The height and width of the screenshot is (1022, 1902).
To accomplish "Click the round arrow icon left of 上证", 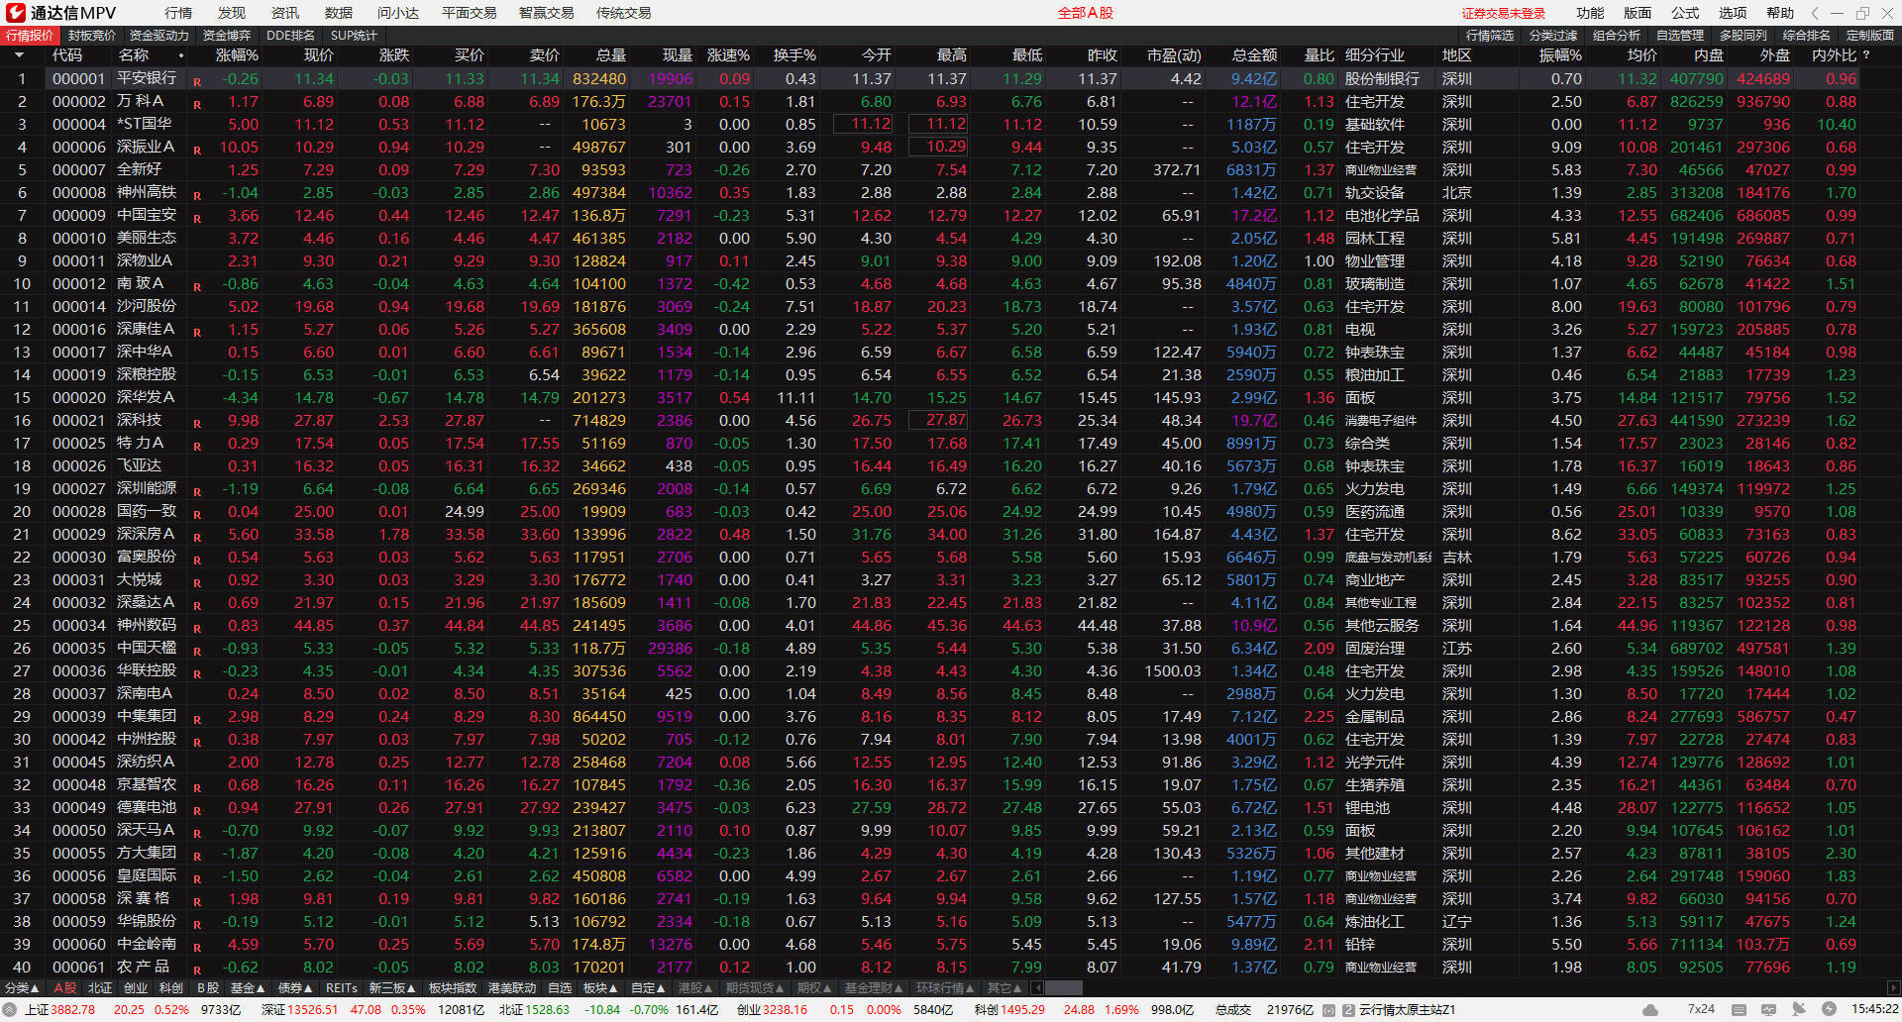I will [x=10, y=1010].
